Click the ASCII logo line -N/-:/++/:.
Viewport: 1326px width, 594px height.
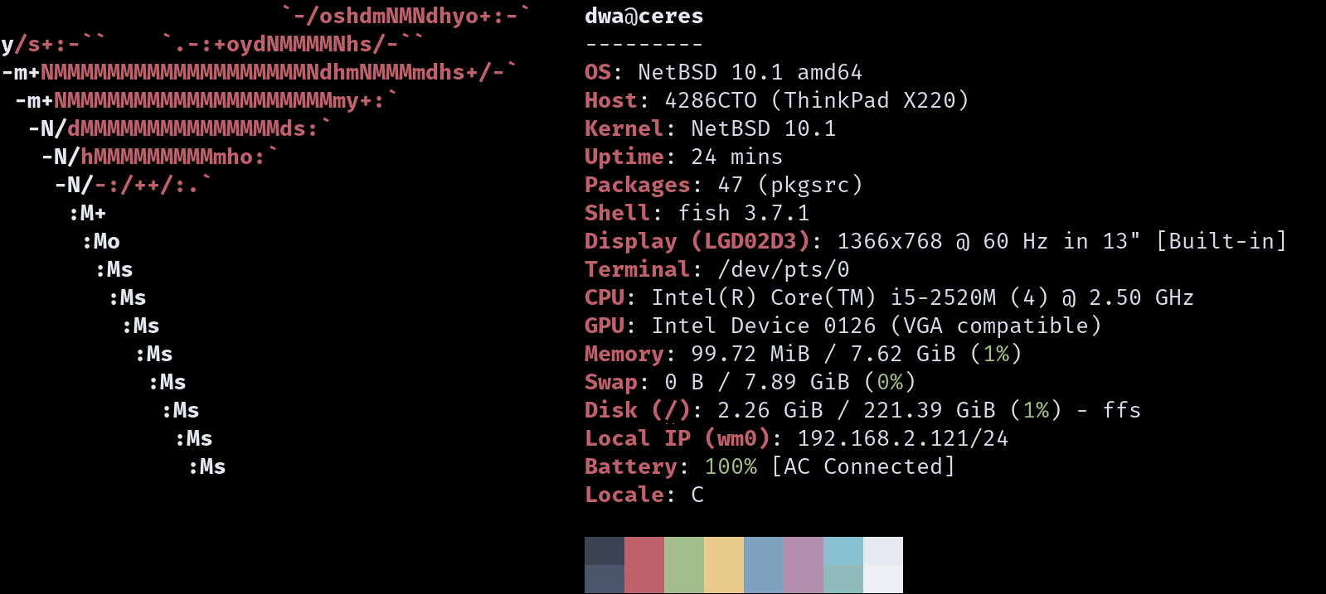point(133,186)
